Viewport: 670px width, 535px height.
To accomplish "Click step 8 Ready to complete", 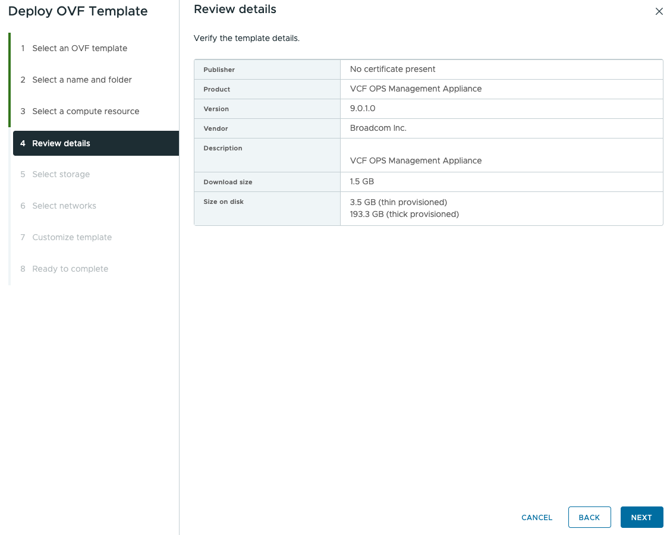I will (x=70, y=269).
